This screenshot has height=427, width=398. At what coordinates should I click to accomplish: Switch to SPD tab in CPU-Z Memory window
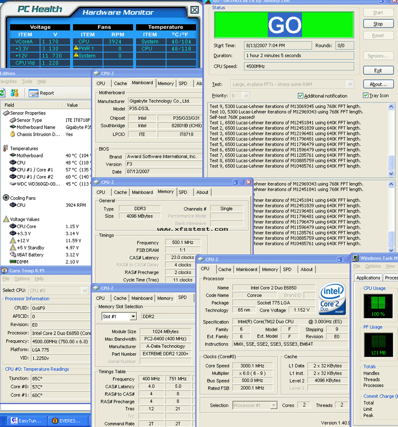(183, 192)
